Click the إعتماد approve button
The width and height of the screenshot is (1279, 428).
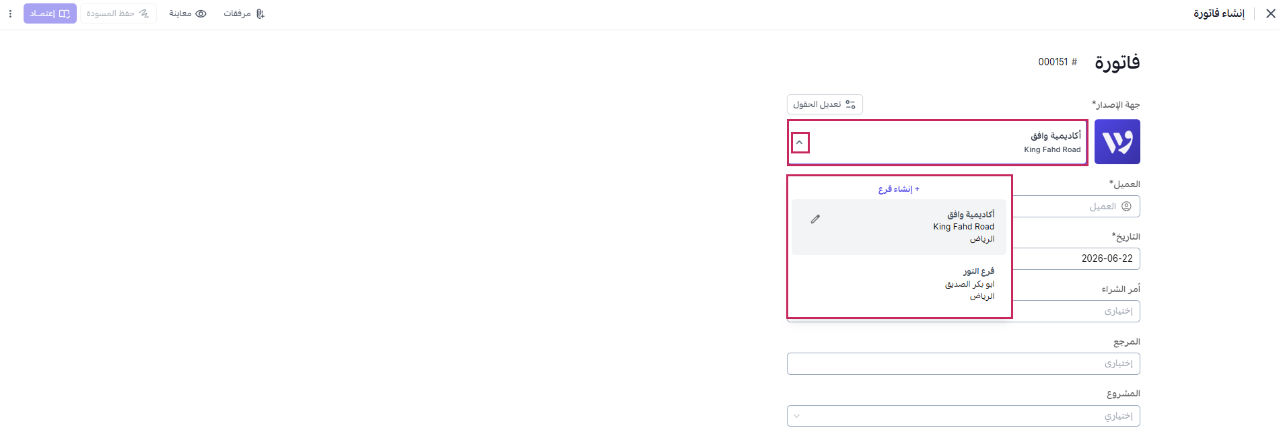[x=50, y=13]
